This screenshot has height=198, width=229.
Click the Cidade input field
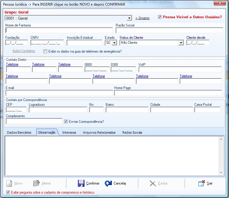pyautogui.click(x=172, y=110)
